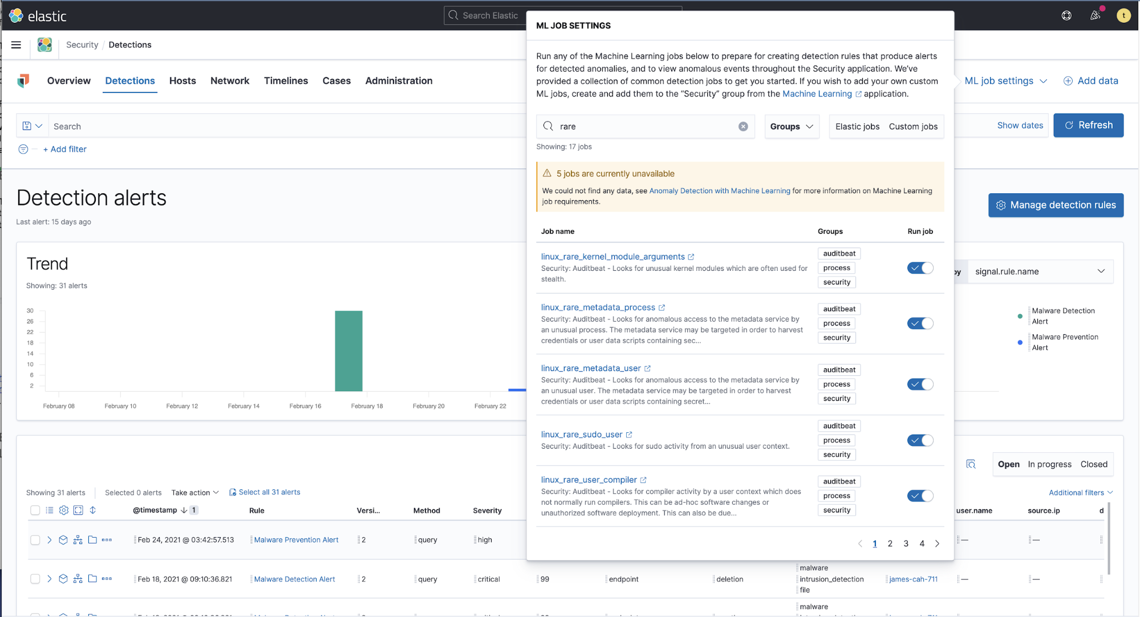Image resolution: width=1140 pixels, height=617 pixels.
Task: Toggle linux_rare_metadata_process run job switch
Action: pyautogui.click(x=920, y=323)
